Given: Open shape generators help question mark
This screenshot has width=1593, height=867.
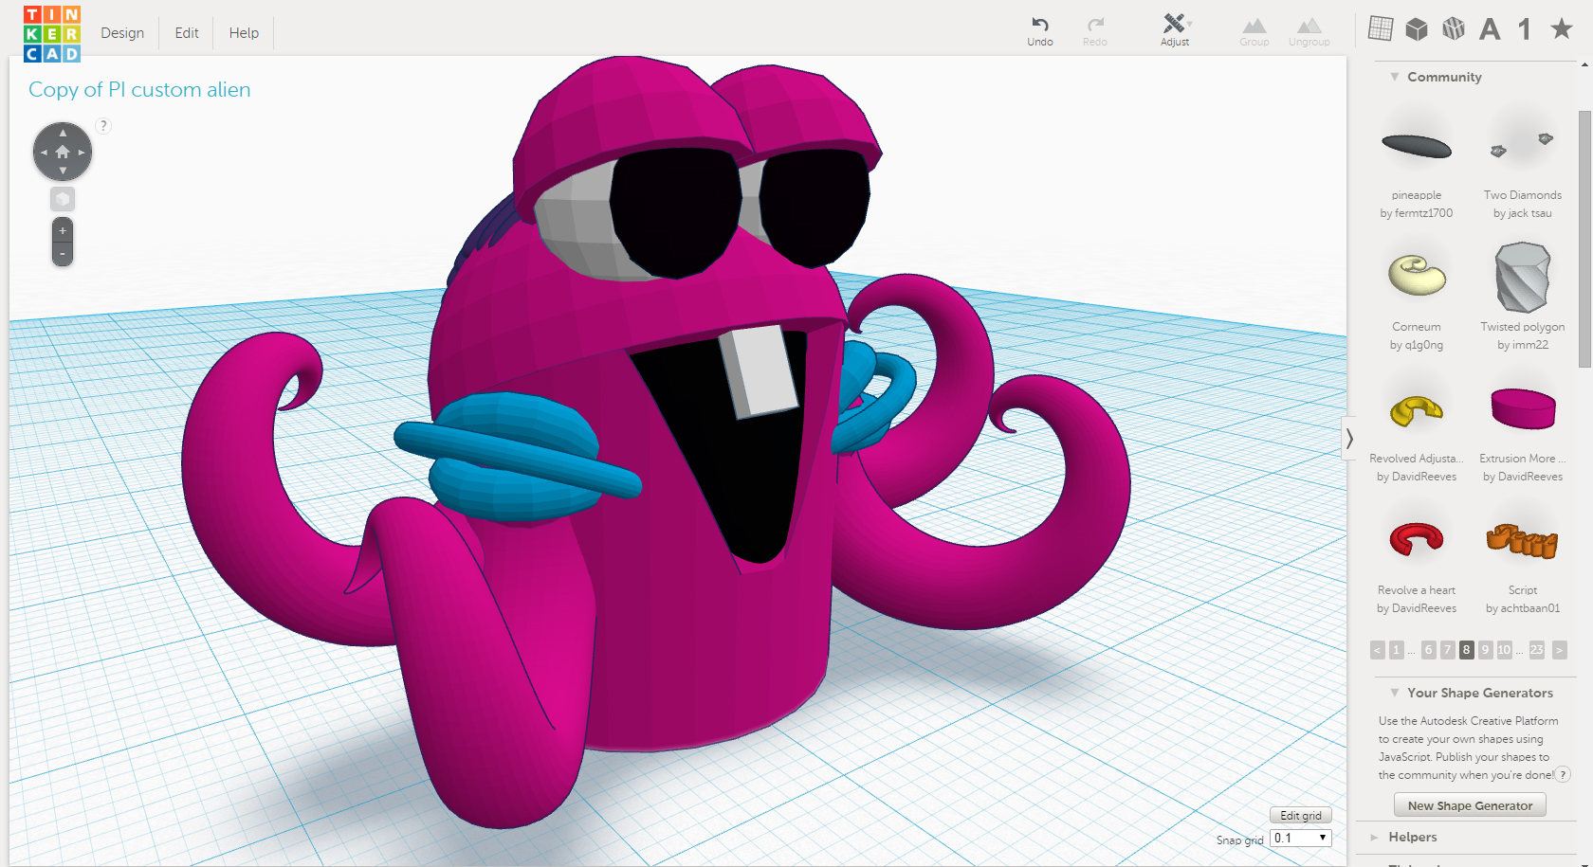Looking at the screenshot, I should pyautogui.click(x=1563, y=775).
